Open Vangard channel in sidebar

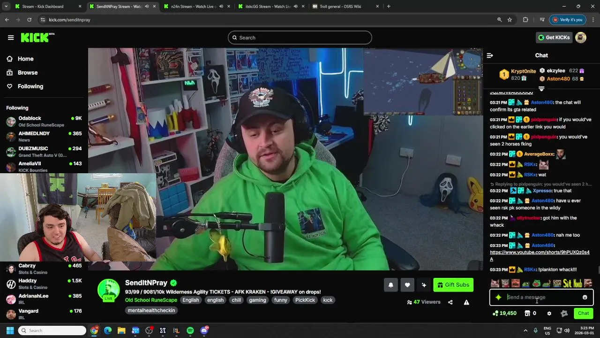click(44, 314)
